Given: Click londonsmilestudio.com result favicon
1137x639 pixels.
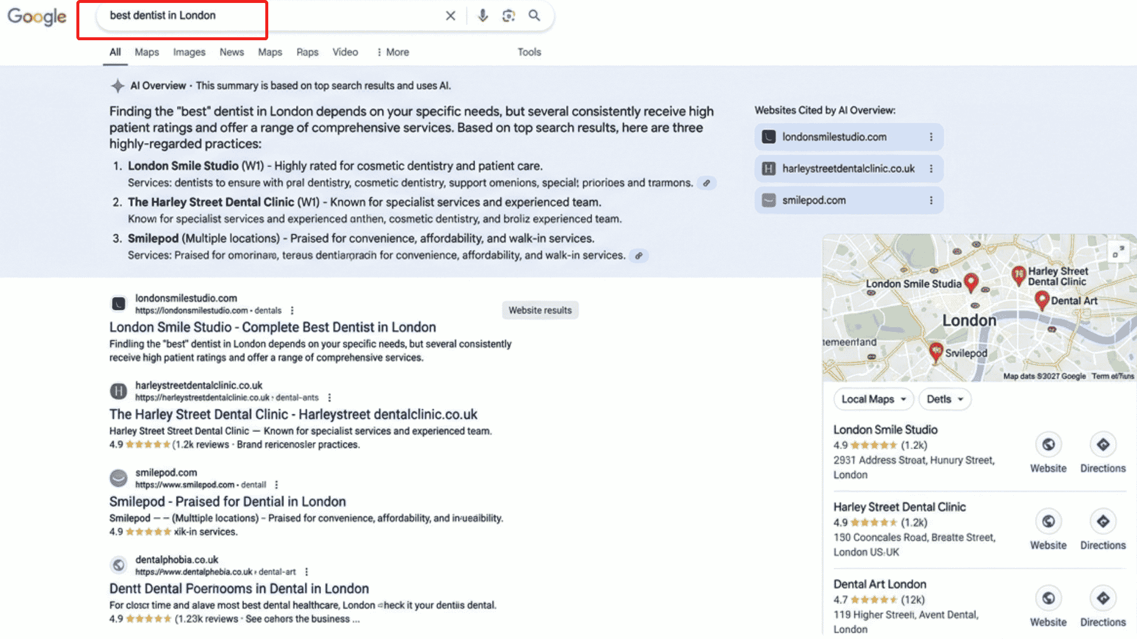Looking at the screenshot, I should pos(118,304).
